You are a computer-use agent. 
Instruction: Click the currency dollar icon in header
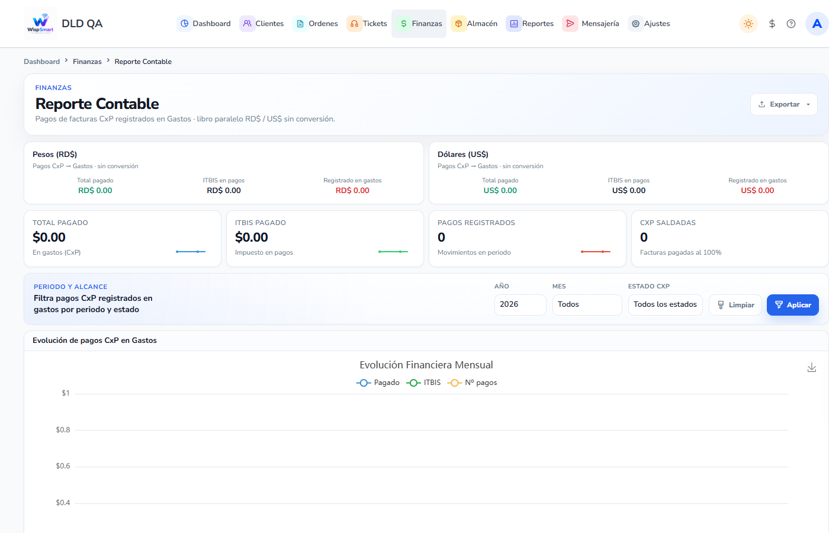(772, 24)
